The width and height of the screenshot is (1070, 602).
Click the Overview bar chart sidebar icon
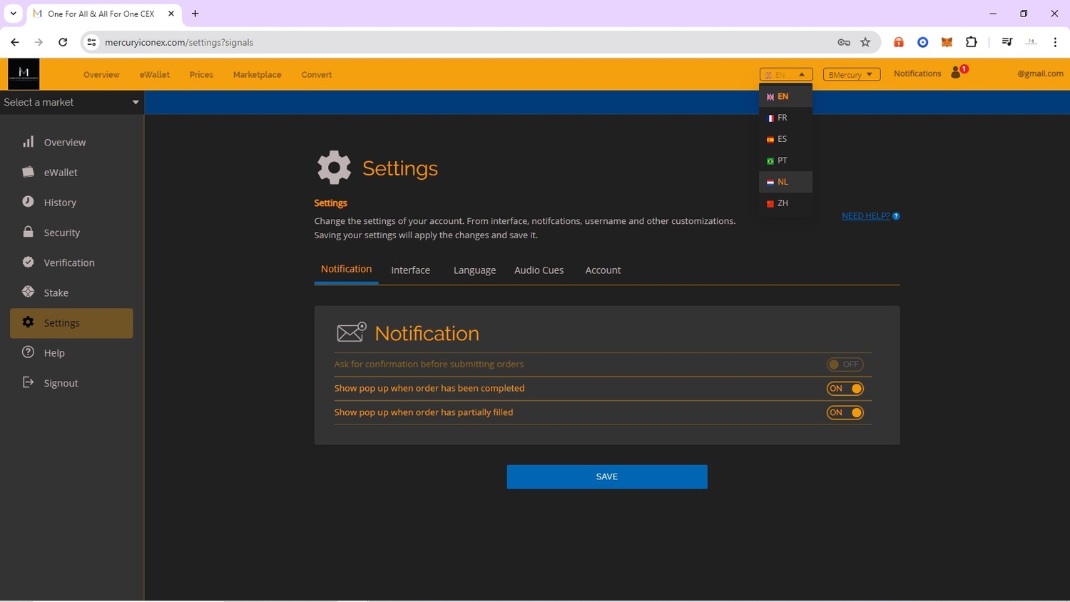pos(28,142)
